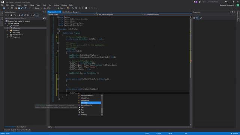This screenshot has height=135, width=240.
Task: Select ToString in the IntelliSense list
Action: click(x=84, y=115)
